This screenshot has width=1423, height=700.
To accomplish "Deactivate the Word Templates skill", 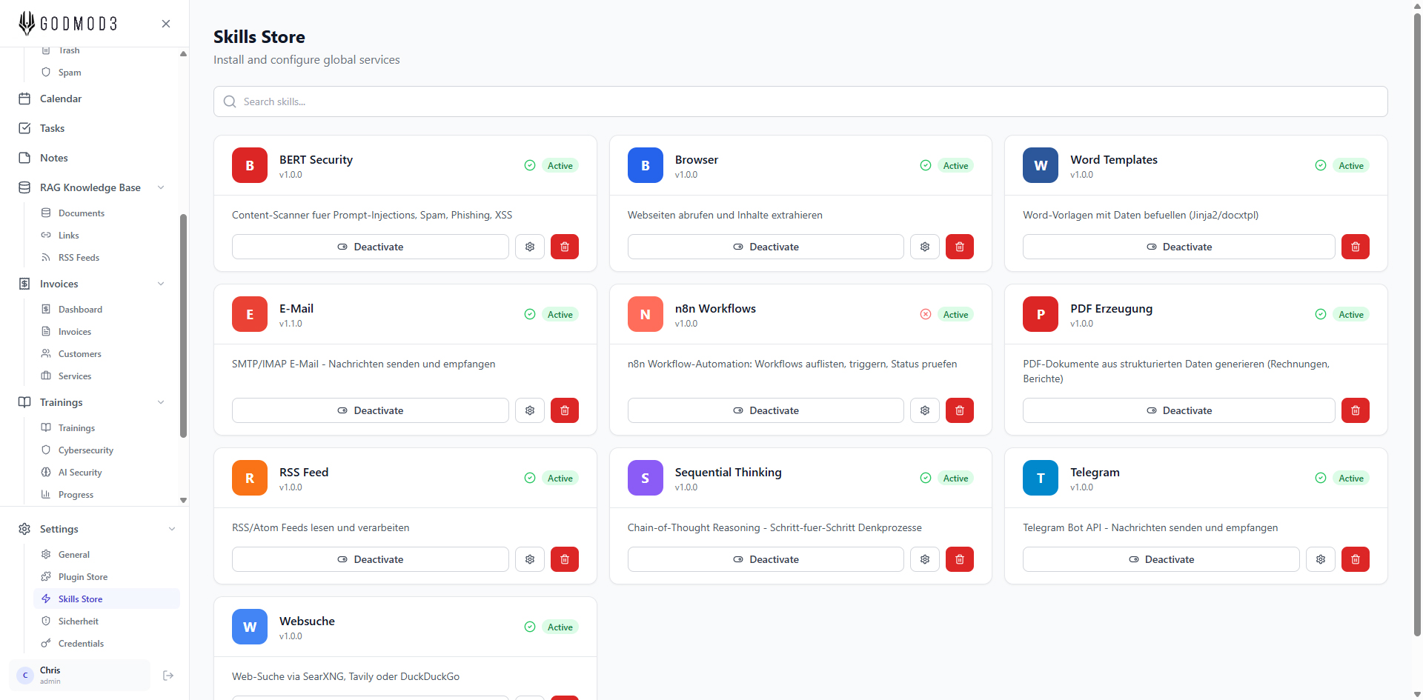I will point(1178,247).
